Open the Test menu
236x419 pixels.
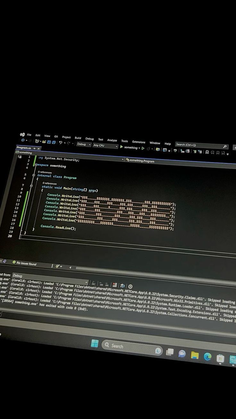coord(101,139)
